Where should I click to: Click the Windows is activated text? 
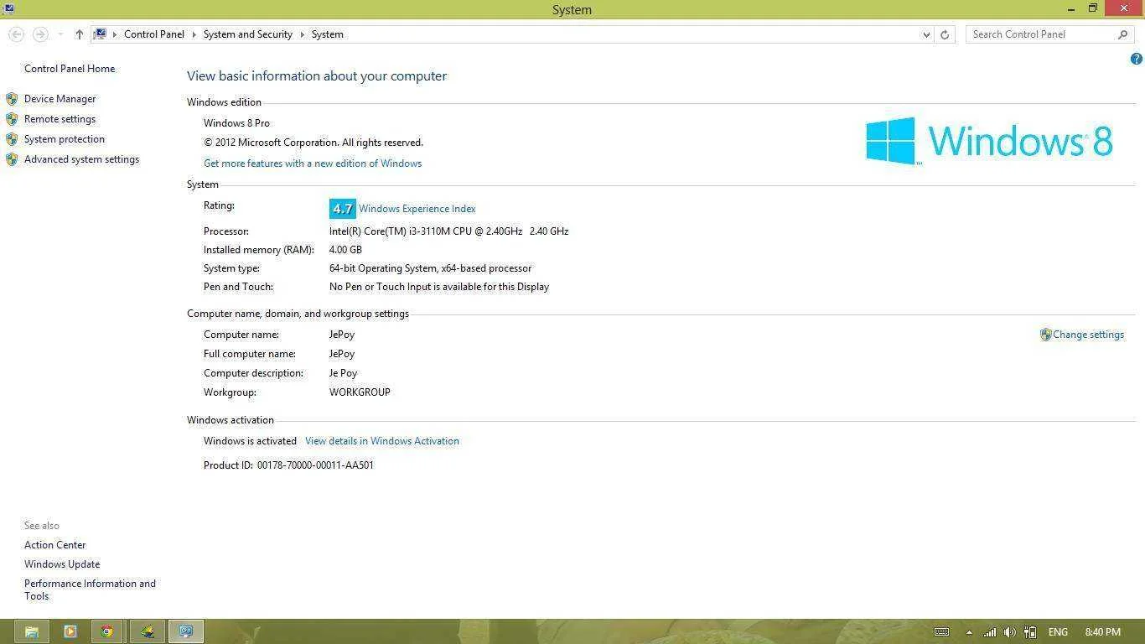(250, 441)
